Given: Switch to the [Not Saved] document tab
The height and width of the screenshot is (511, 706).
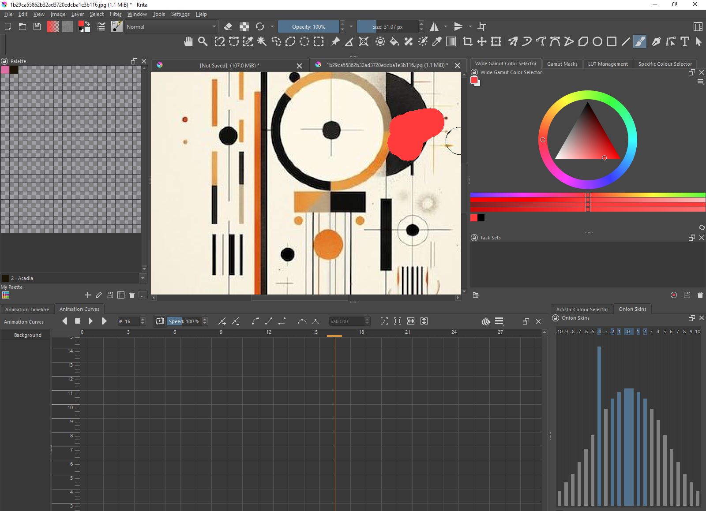Looking at the screenshot, I should click(229, 65).
